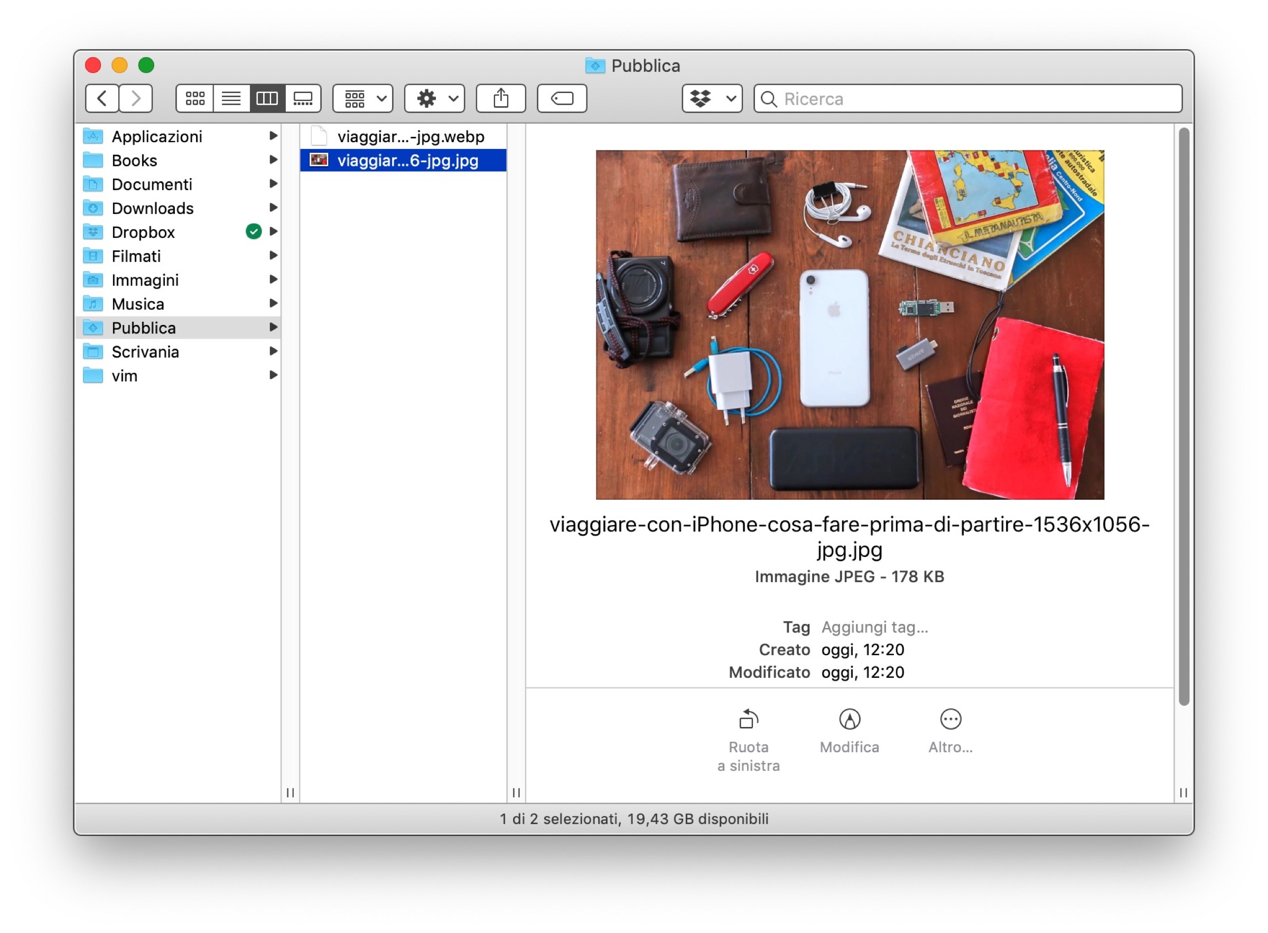Click the Back navigation arrow
1268x933 pixels.
pyautogui.click(x=101, y=99)
